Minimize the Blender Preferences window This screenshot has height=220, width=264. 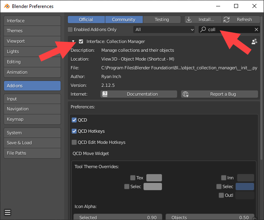tap(218, 6)
